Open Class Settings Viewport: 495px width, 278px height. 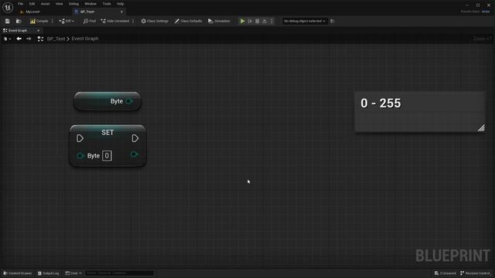(x=155, y=21)
